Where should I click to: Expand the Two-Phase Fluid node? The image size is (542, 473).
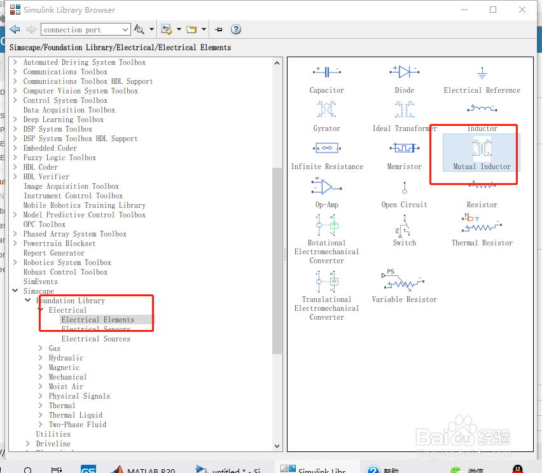41,424
